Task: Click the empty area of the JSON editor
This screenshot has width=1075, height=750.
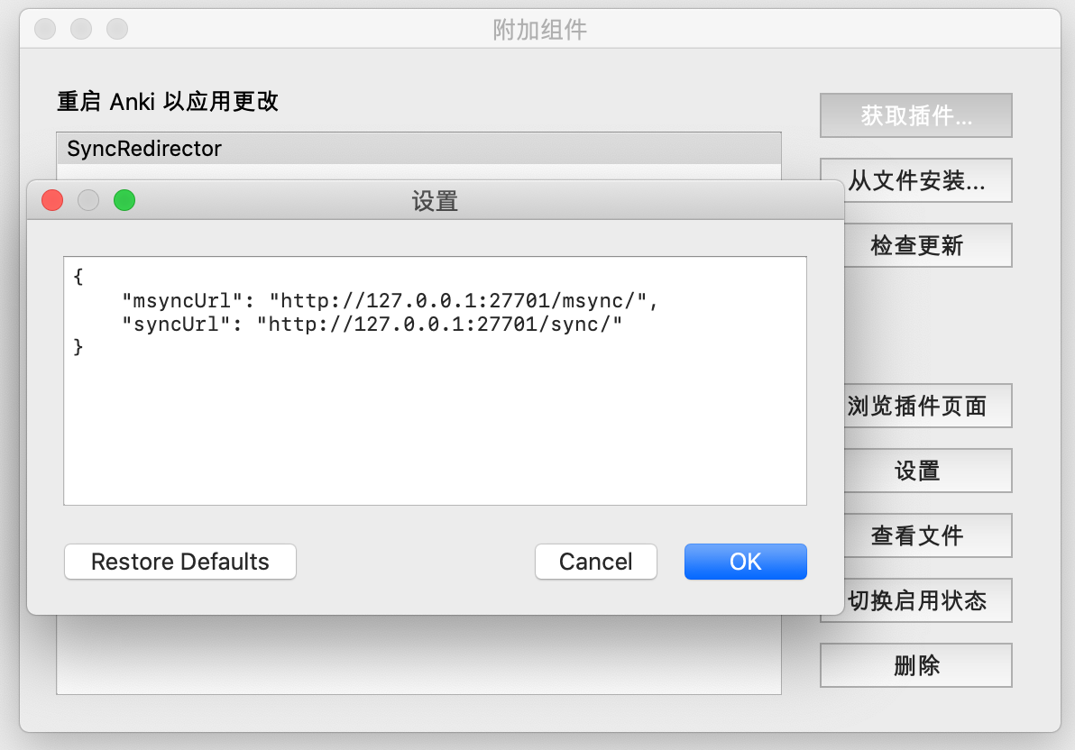Action: pyautogui.click(x=433, y=433)
